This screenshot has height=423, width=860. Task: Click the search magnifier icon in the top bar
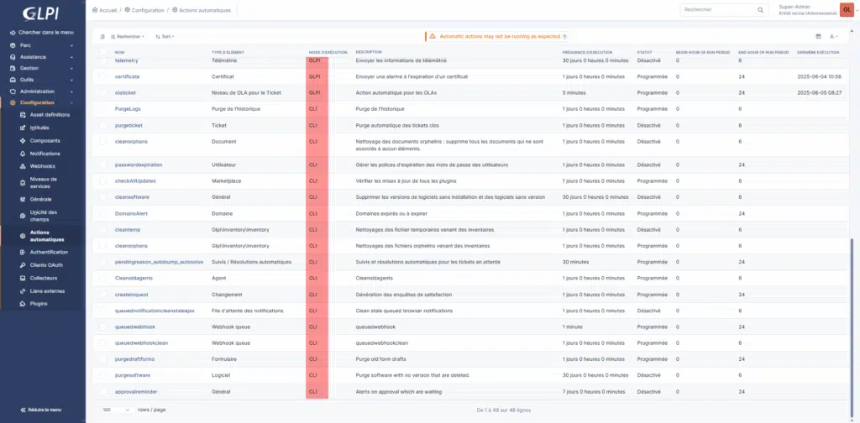coord(761,10)
